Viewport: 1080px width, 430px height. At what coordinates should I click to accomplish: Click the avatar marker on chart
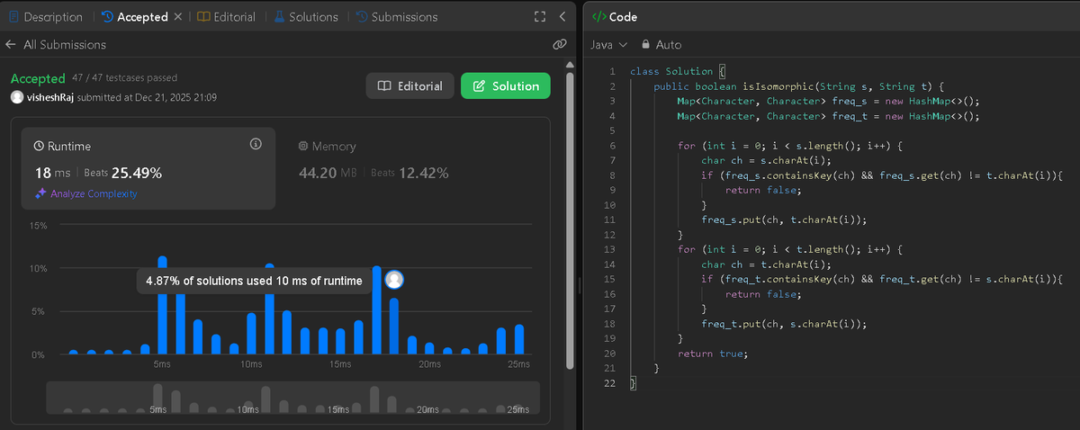point(394,280)
